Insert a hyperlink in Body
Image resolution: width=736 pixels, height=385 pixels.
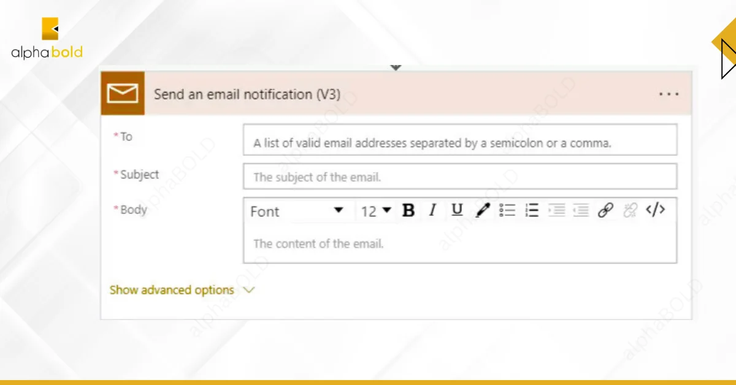[605, 211]
